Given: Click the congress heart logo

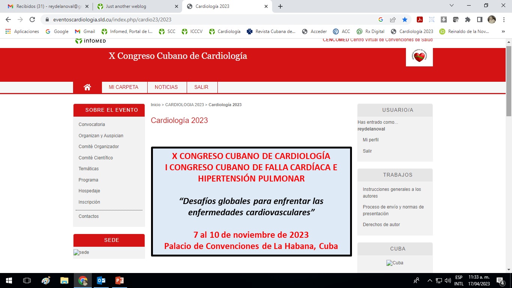Looking at the screenshot, I should tap(419, 57).
